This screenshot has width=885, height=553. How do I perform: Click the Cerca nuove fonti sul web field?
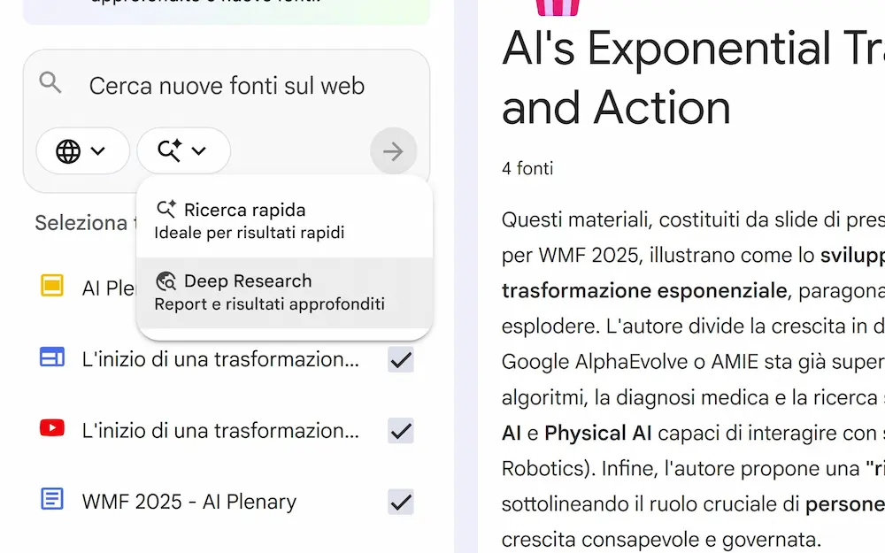click(x=227, y=86)
